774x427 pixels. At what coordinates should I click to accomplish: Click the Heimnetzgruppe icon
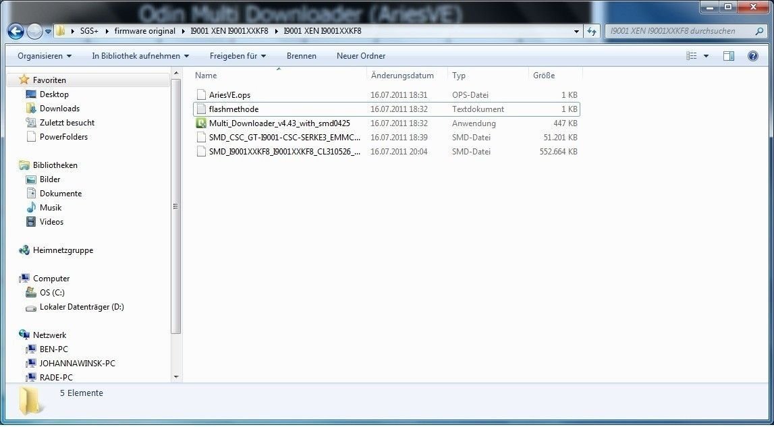pyautogui.click(x=24, y=250)
